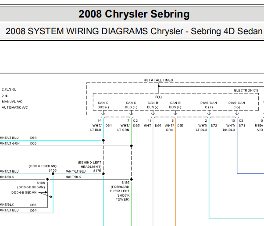
Task: Click the 2008 Chrysler Sebring title
Action: coord(134,14)
